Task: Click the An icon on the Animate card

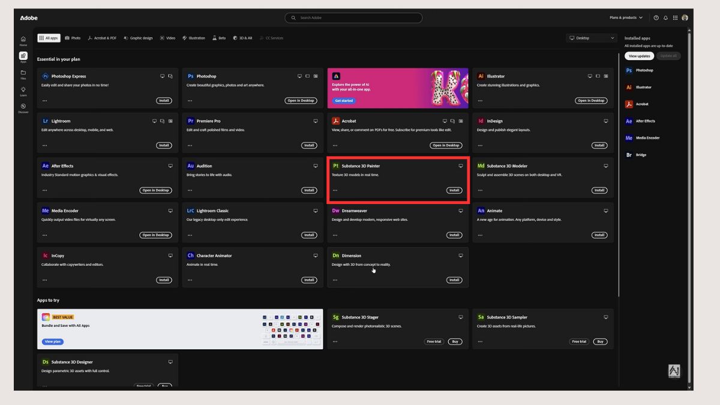Action: pyautogui.click(x=481, y=211)
